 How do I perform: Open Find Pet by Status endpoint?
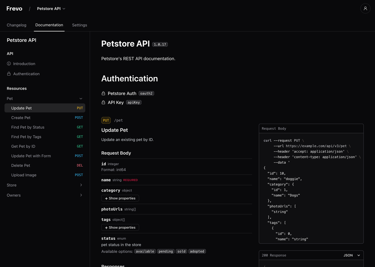pyautogui.click(x=45, y=127)
